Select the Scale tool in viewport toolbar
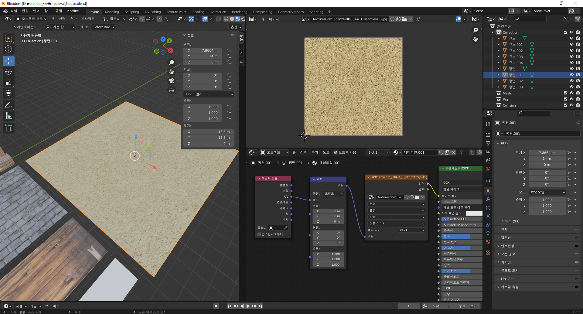The height and width of the screenshot is (314, 583). coord(9,82)
